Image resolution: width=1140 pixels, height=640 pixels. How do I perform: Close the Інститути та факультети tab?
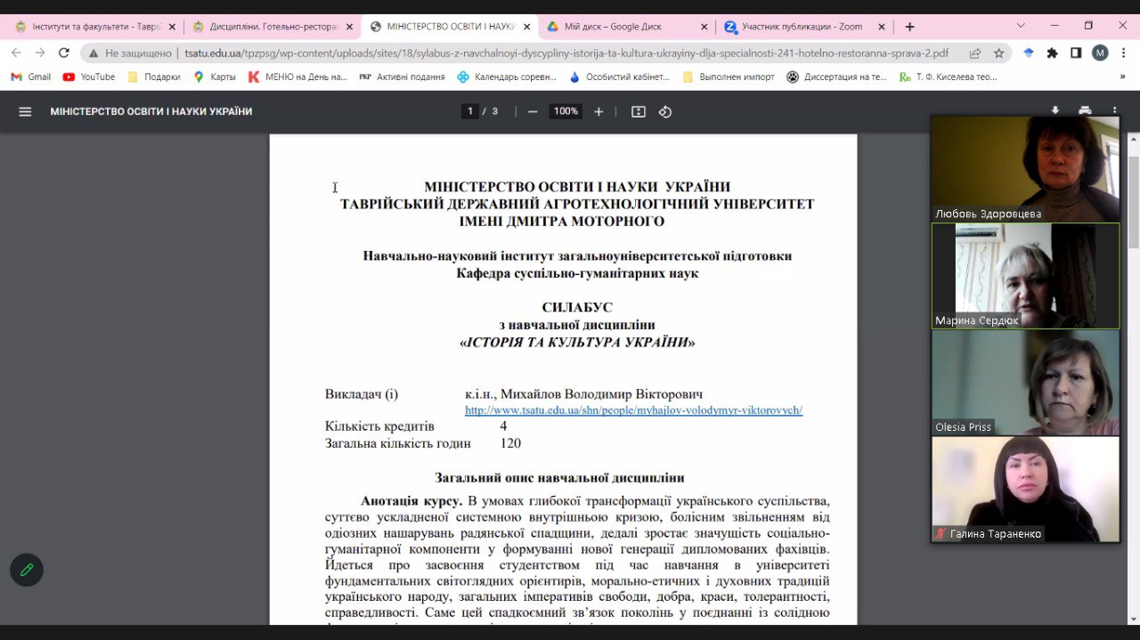[x=172, y=27]
